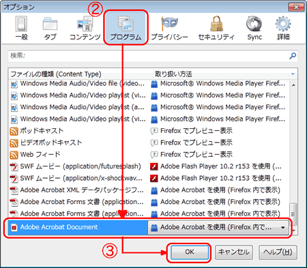Click the Firefox preview action for ポッドキャスト
Screen dimensions: 307x268
192,131
